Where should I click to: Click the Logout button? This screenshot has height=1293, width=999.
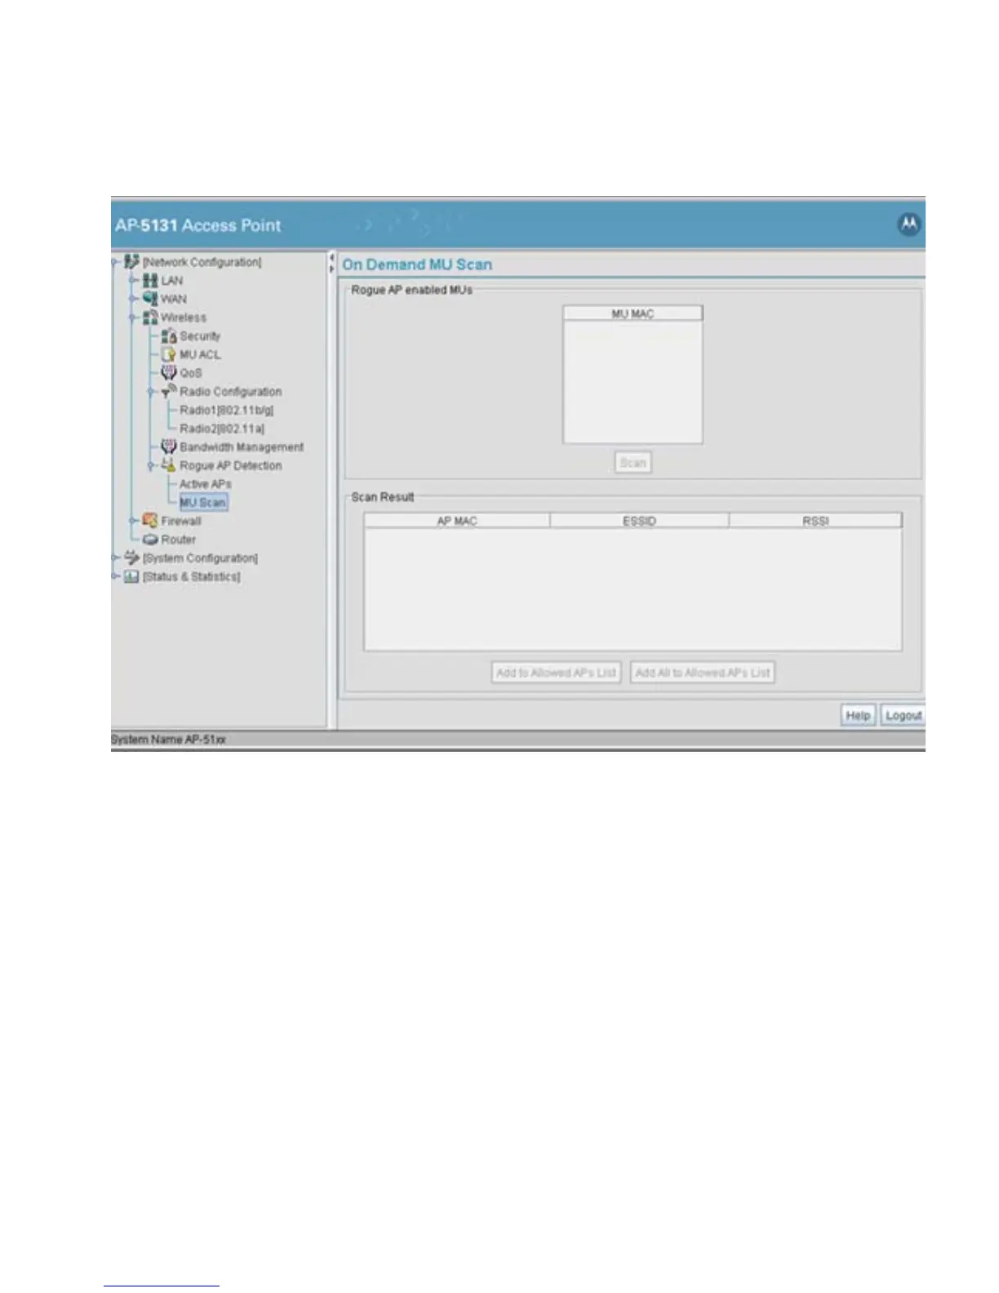[x=903, y=715]
